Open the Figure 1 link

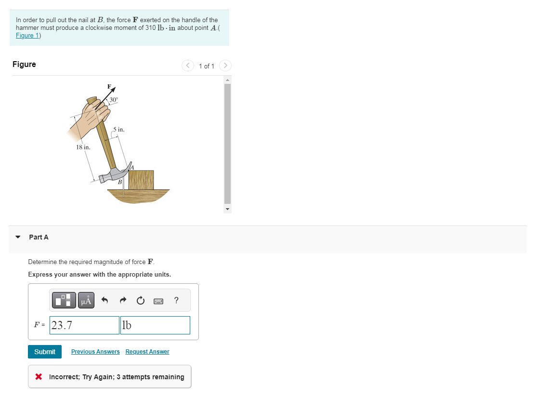(x=27, y=36)
